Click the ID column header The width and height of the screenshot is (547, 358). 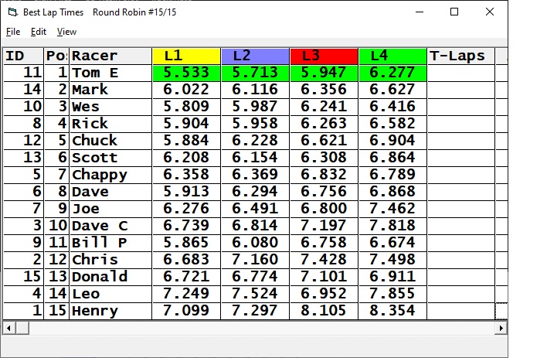[x=22, y=56]
